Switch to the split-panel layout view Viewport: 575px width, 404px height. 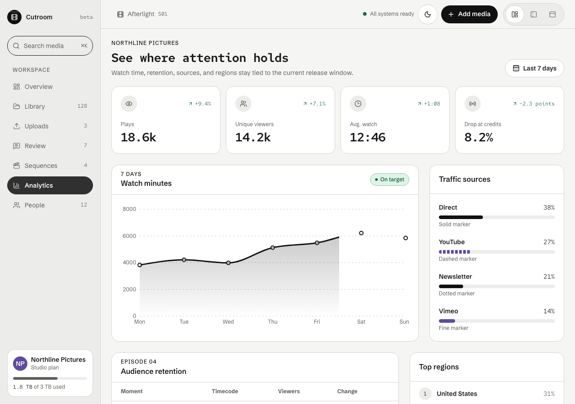click(x=515, y=14)
